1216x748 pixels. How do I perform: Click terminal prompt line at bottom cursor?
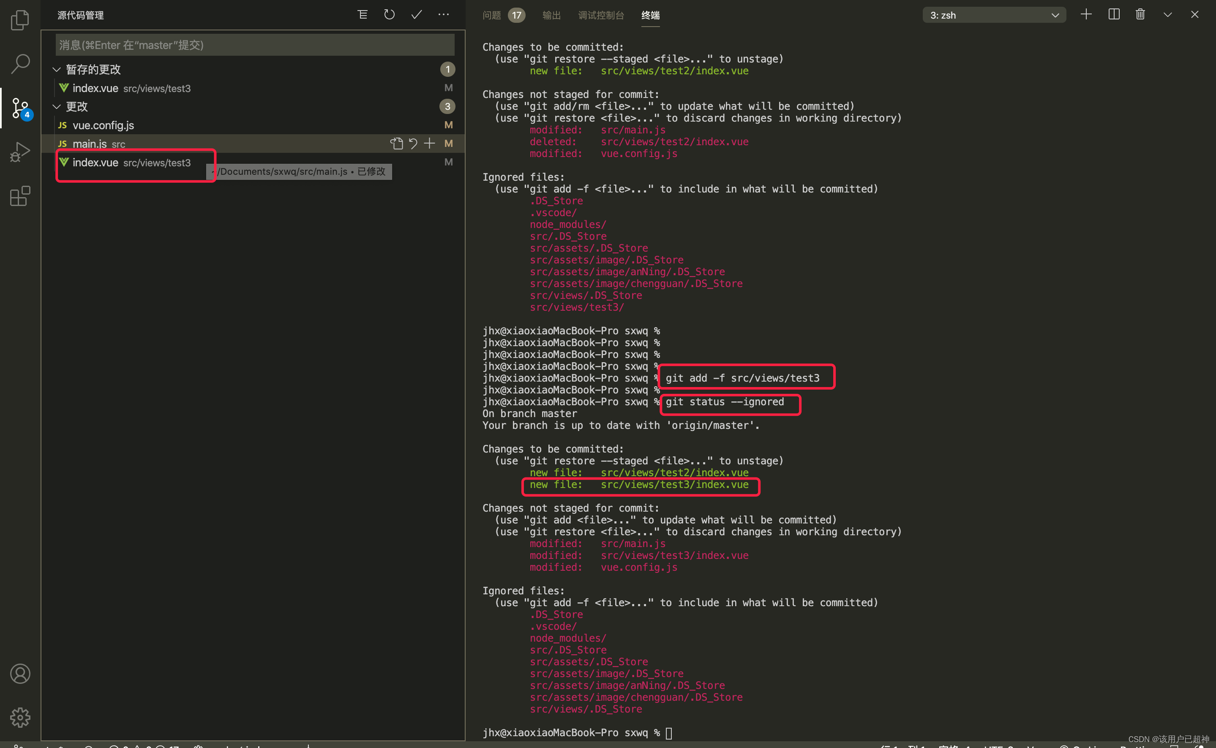click(x=577, y=733)
